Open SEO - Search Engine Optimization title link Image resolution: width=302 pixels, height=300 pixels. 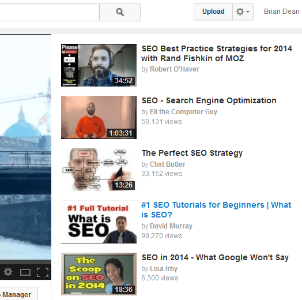coord(209,100)
